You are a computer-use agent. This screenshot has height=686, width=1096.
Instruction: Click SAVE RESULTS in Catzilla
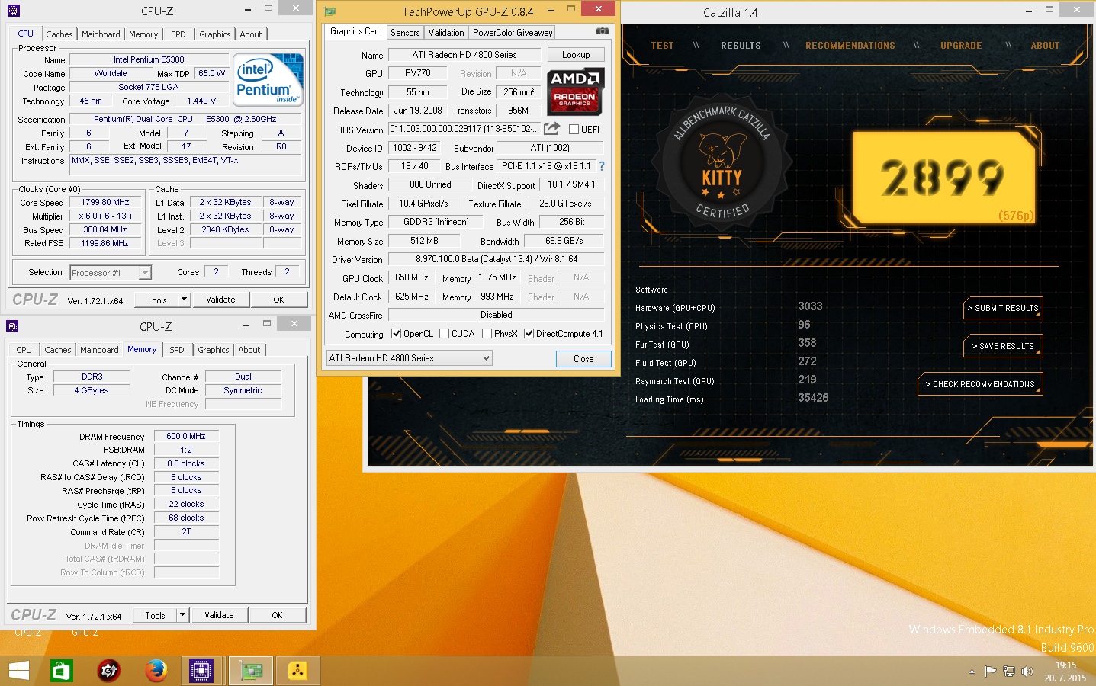pyautogui.click(x=1003, y=346)
